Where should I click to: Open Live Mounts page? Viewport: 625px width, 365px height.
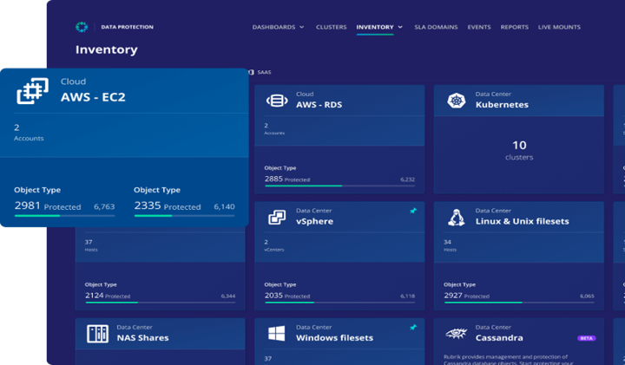click(x=559, y=27)
